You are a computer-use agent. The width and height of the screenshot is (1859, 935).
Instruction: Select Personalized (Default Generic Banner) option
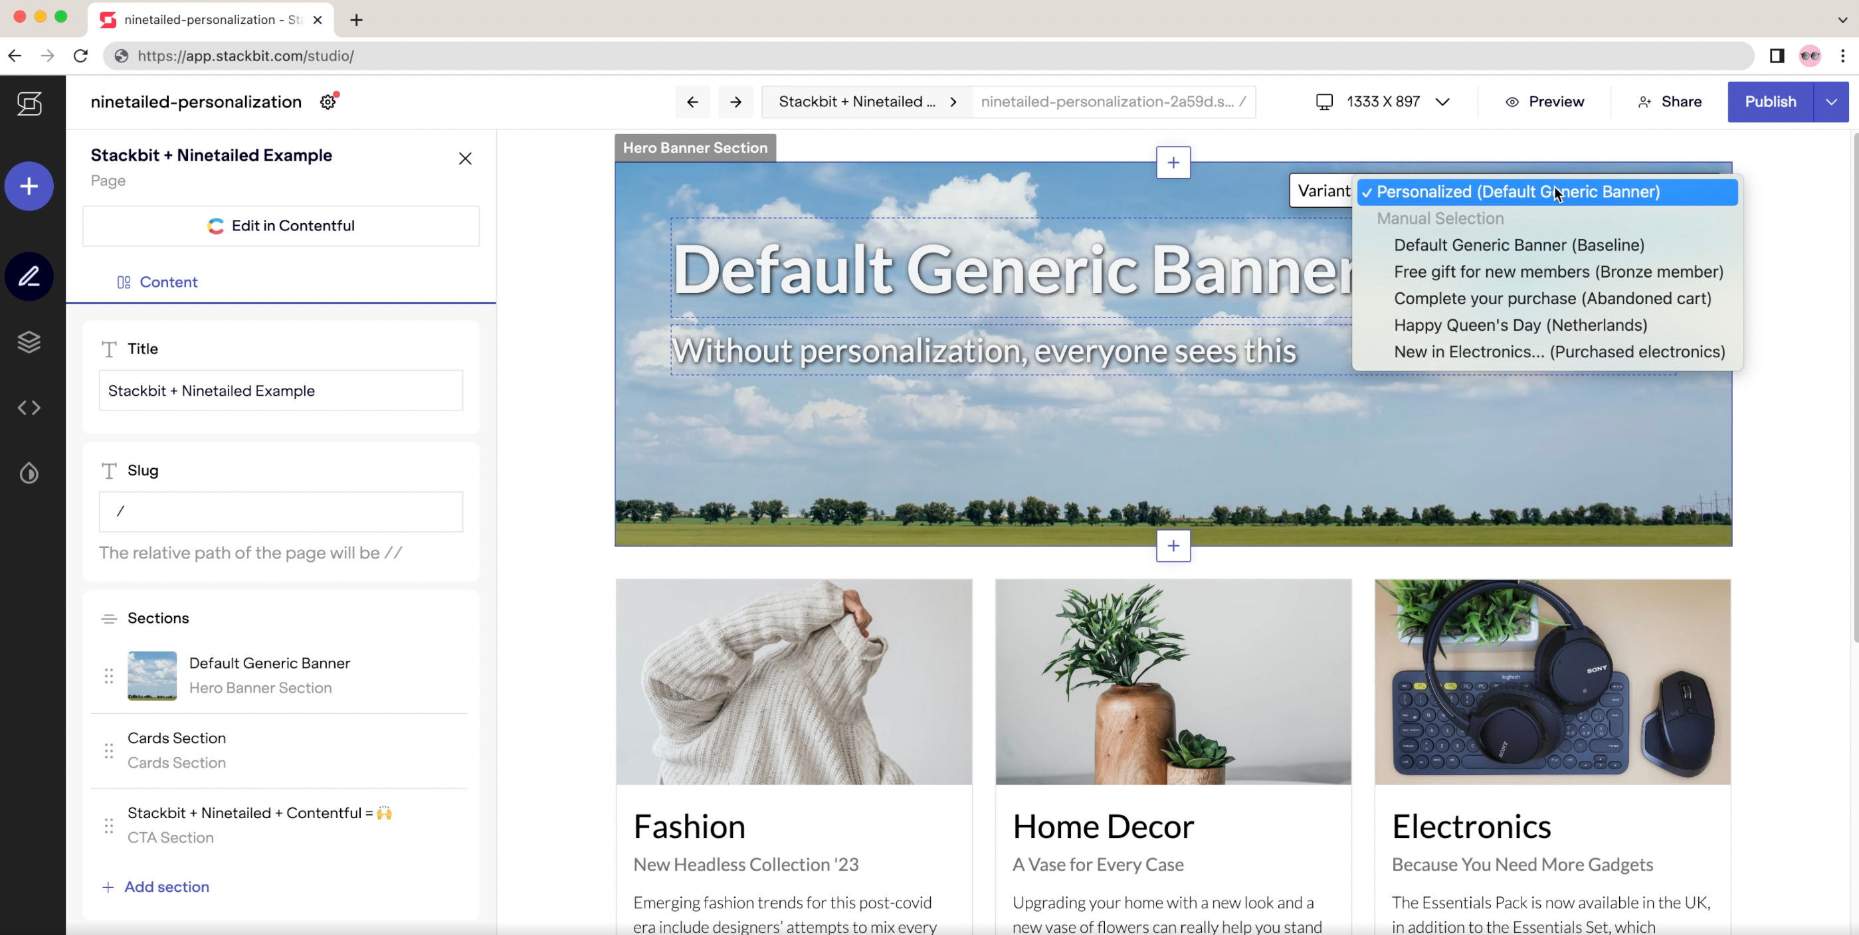(x=1517, y=192)
